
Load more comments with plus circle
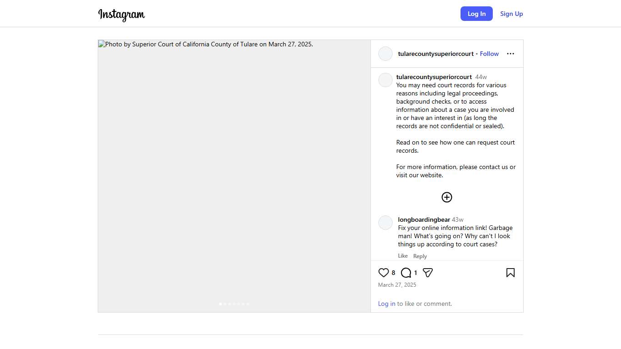click(447, 197)
